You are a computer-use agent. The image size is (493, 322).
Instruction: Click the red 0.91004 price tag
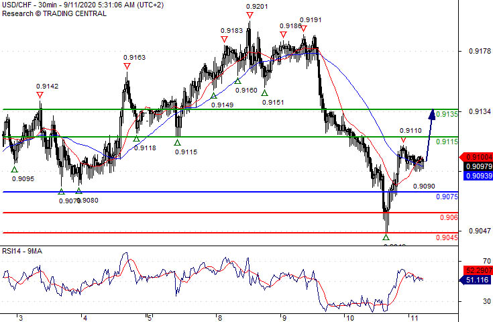(476, 157)
